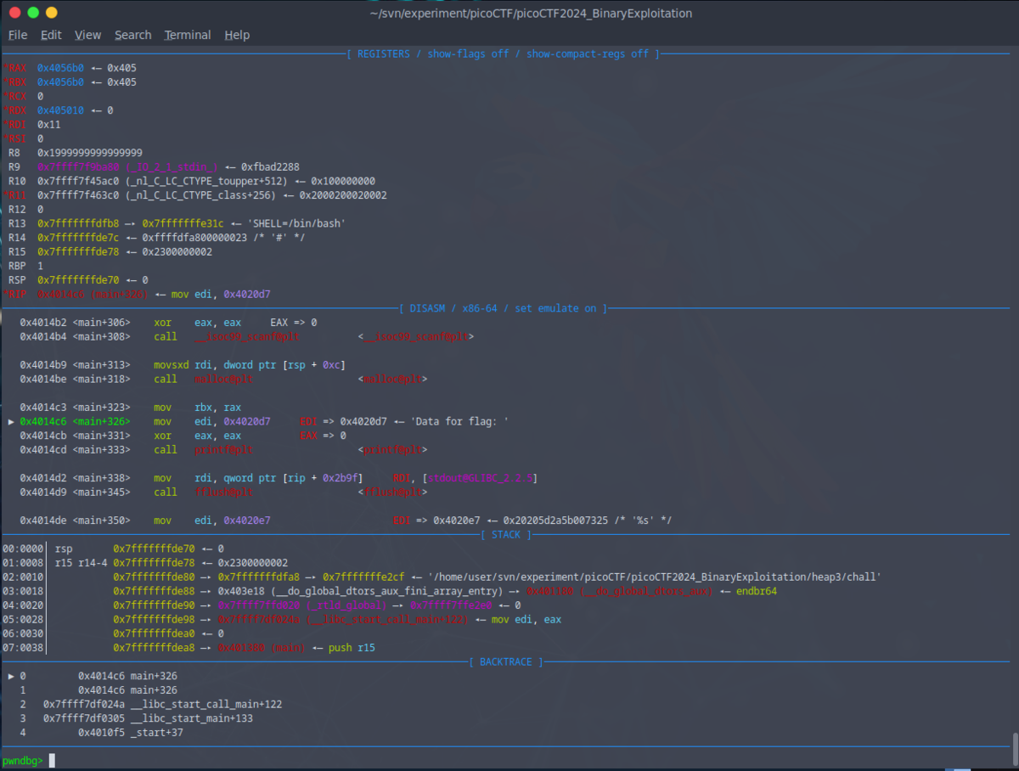The image size is (1019, 771).
Task: Click push r15 at stack row 07:0038
Action: (x=351, y=648)
